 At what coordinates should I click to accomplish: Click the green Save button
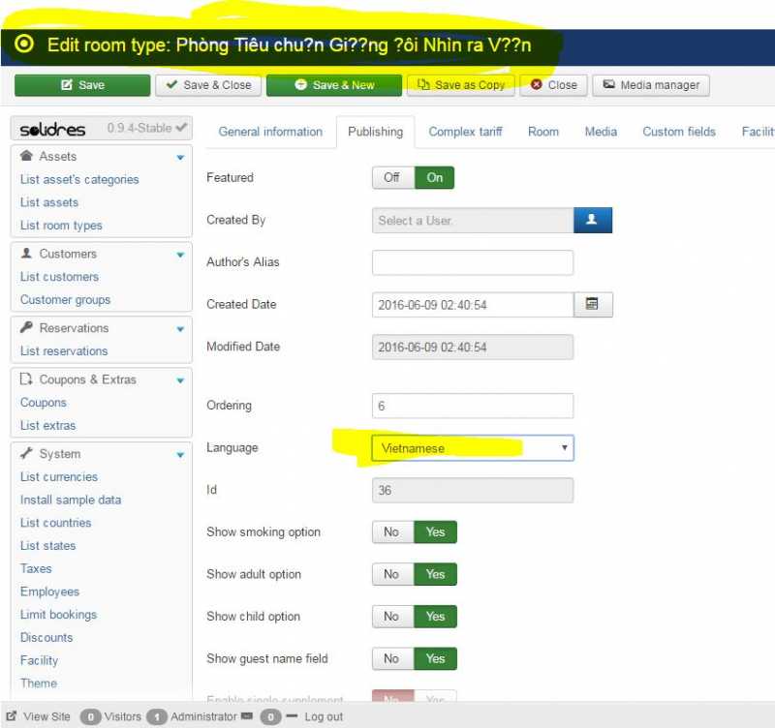(82, 85)
